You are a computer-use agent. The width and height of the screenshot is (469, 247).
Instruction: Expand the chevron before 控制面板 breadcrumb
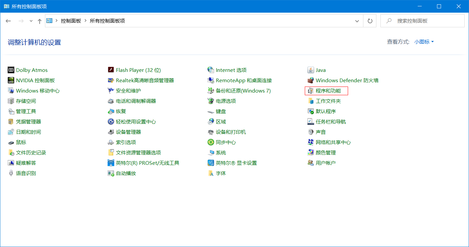point(57,21)
